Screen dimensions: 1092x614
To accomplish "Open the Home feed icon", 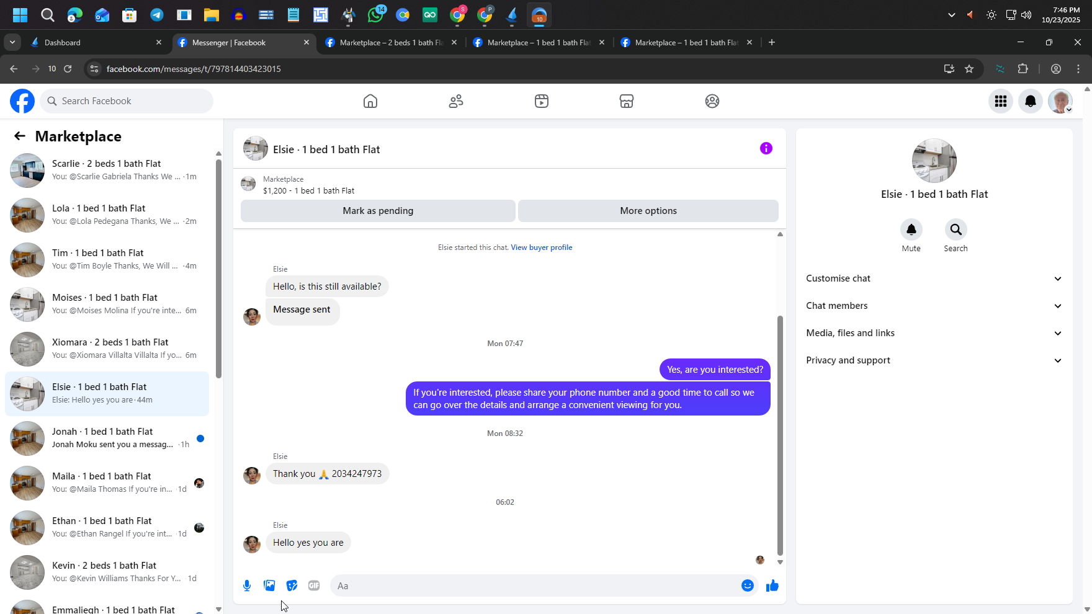I will pyautogui.click(x=370, y=101).
